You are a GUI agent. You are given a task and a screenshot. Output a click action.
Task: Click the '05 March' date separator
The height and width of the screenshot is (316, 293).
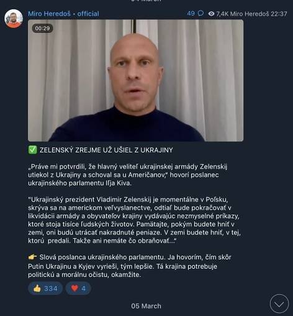point(146,306)
